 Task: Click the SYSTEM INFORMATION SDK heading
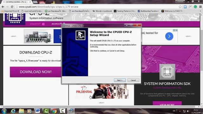(x=167, y=84)
